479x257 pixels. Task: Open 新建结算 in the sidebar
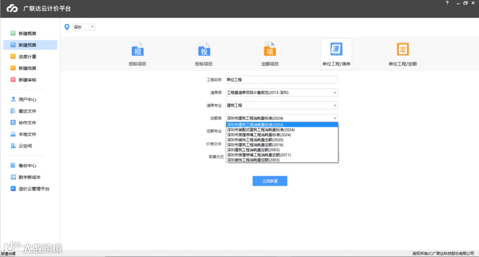point(27,68)
